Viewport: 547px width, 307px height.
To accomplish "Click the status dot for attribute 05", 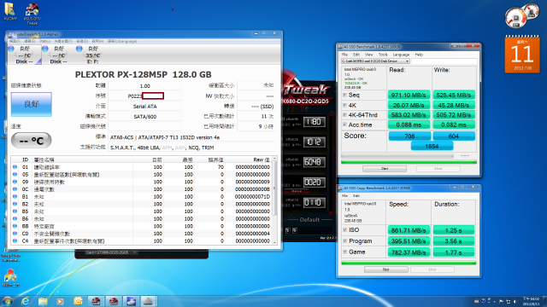I will (15, 174).
